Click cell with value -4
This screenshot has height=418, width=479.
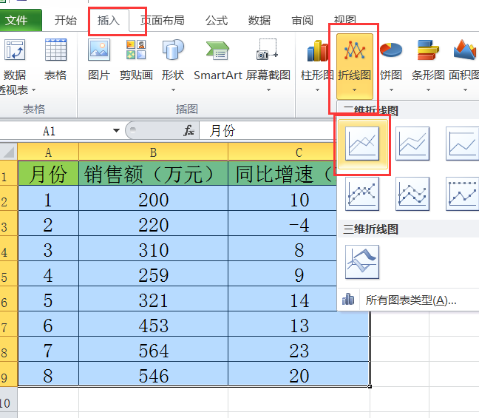282,224
